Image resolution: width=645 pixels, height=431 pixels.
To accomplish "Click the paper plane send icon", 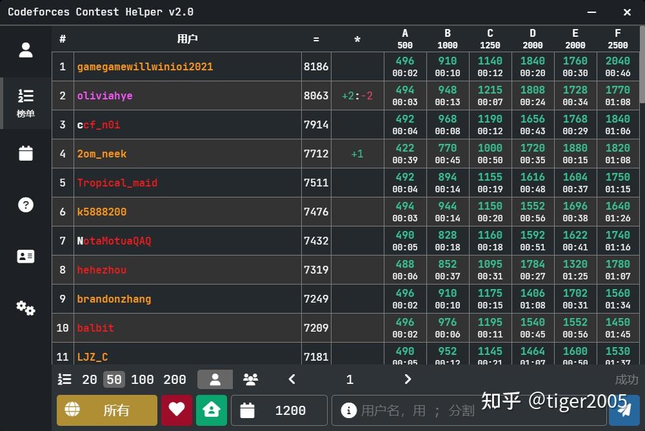I will [623, 410].
